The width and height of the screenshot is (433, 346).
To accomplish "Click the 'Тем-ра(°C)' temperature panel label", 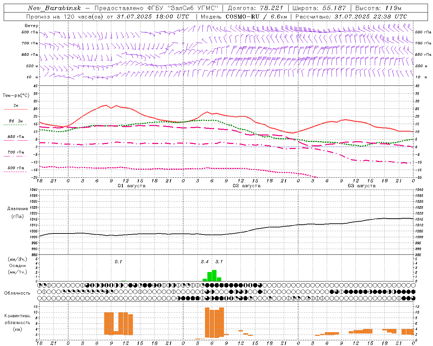I will tap(16, 96).
